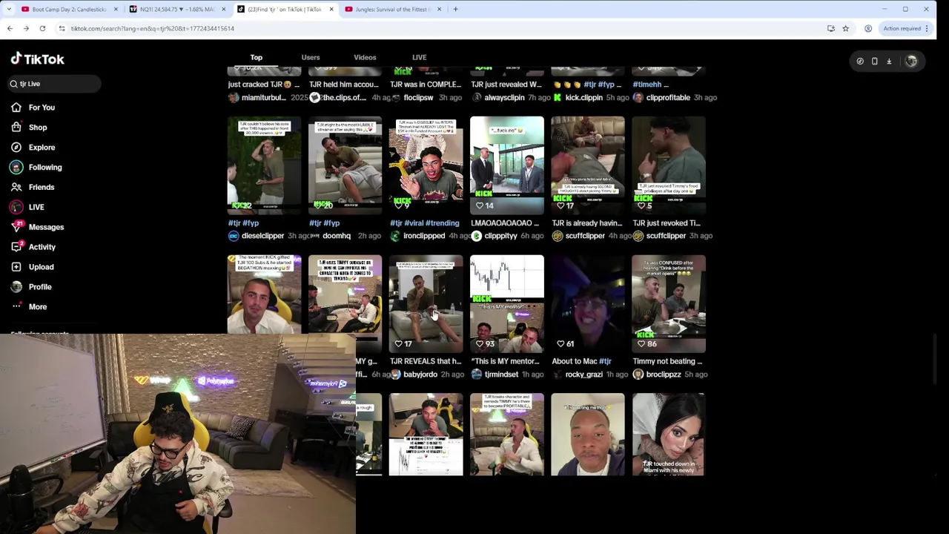Open new browser tab with plus
This screenshot has height=534, width=949.
(455, 9)
